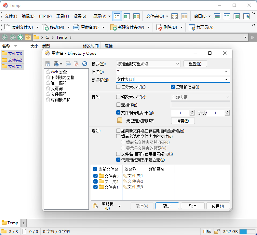Image resolution: width=257 pixels, height=235 pixels.
Task: Decrease the step size stepper
Action: pos(227,114)
